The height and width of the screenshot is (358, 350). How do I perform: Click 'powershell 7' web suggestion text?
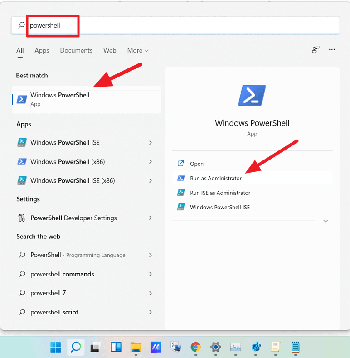48,293
